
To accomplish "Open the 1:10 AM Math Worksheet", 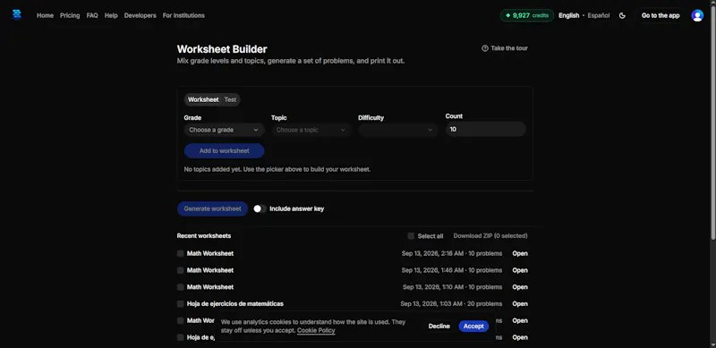I will pos(520,287).
